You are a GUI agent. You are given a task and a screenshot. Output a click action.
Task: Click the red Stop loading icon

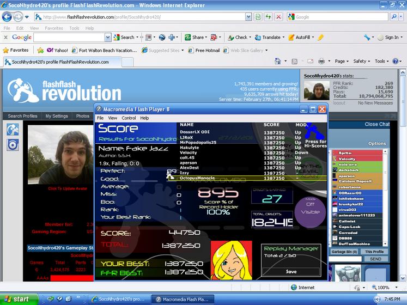click(x=278, y=17)
